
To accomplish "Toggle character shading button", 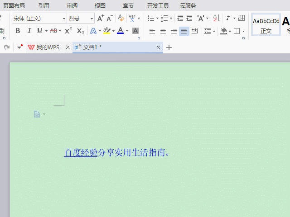I will tap(135, 31).
